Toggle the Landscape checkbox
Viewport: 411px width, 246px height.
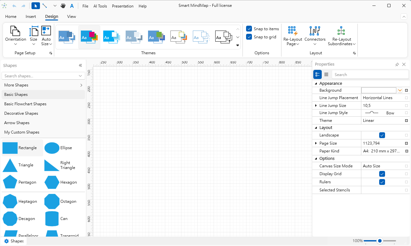pos(382,135)
